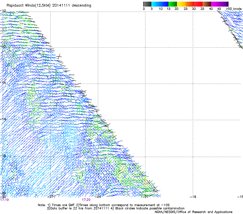The width and height of the screenshot is (243, 214).
Task: Click the -27 longitude axis label
Action: pyautogui.click(x=50, y=197)
